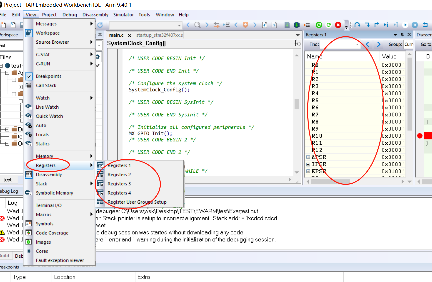
Task: Pin the Registers 1 panel
Action: point(402,35)
